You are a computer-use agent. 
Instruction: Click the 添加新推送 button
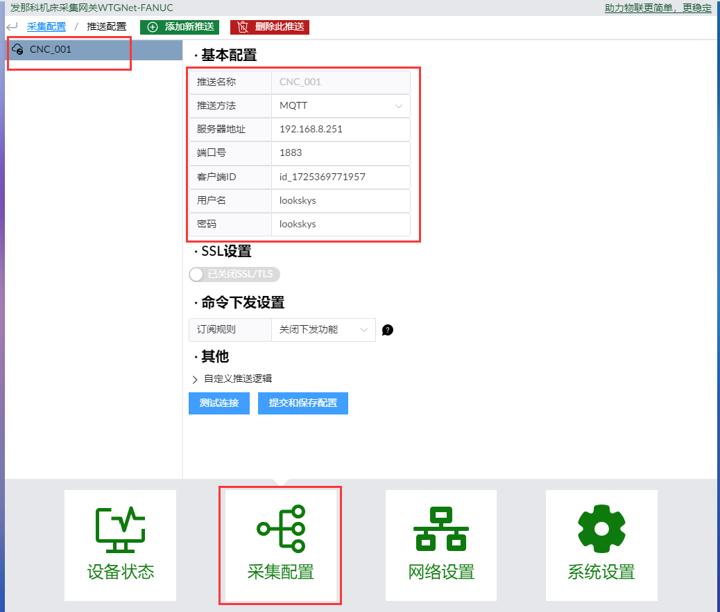[180, 27]
